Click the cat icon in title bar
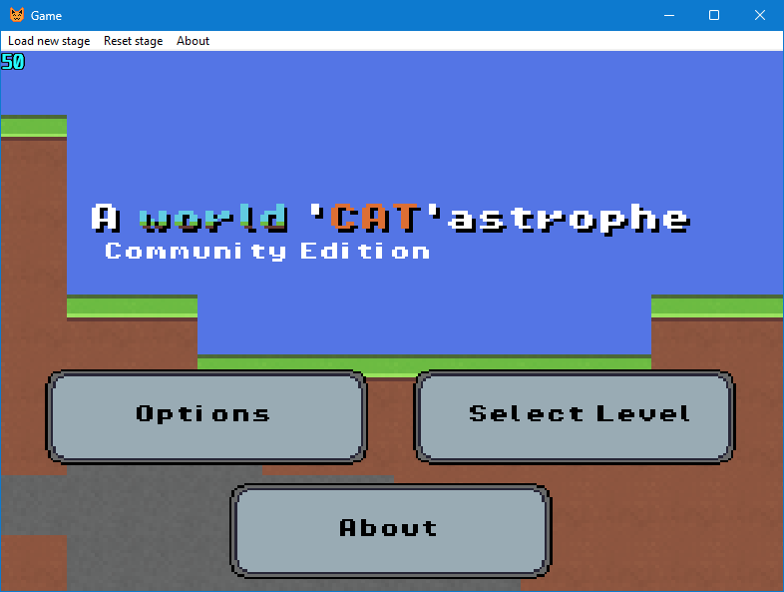784x592 pixels. pyautogui.click(x=17, y=15)
